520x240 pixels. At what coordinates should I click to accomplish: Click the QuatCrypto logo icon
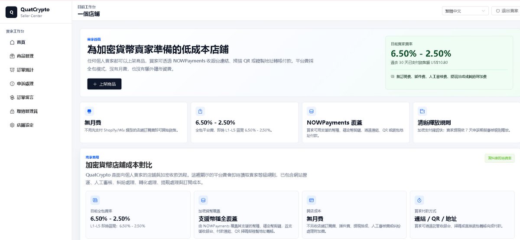(x=11, y=12)
